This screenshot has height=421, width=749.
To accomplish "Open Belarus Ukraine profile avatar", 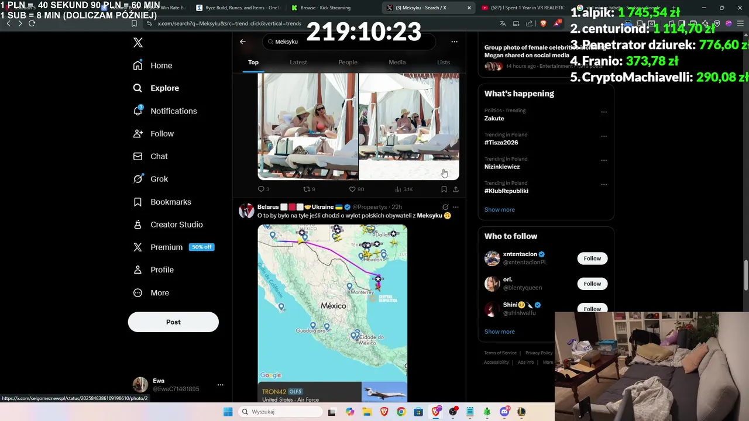I will pyautogui.click(x=246, y=211).
